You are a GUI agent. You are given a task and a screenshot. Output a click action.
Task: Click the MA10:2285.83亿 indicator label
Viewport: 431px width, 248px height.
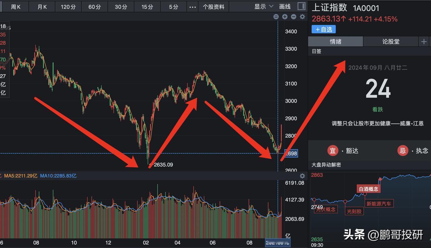click(x=58, y=176)
